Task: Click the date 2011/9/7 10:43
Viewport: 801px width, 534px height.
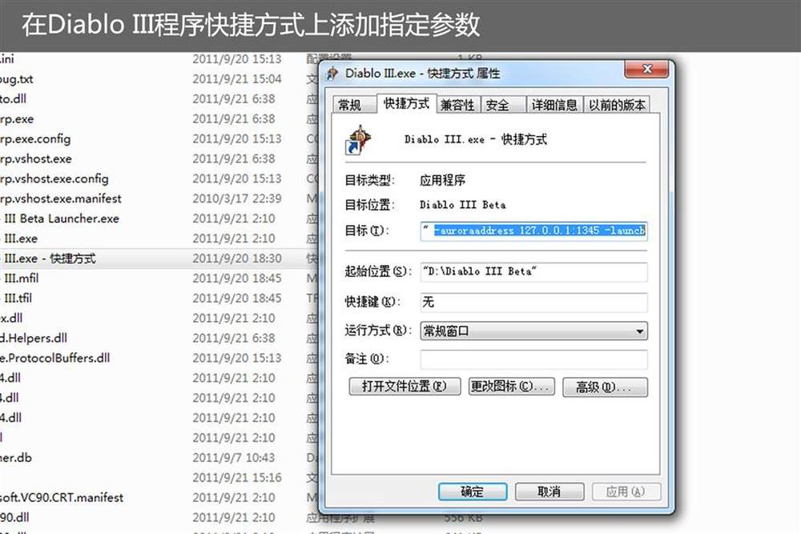Action: tap(234, 457)
